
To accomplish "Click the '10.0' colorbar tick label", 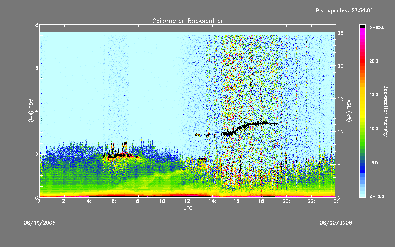I will [374, 129].
